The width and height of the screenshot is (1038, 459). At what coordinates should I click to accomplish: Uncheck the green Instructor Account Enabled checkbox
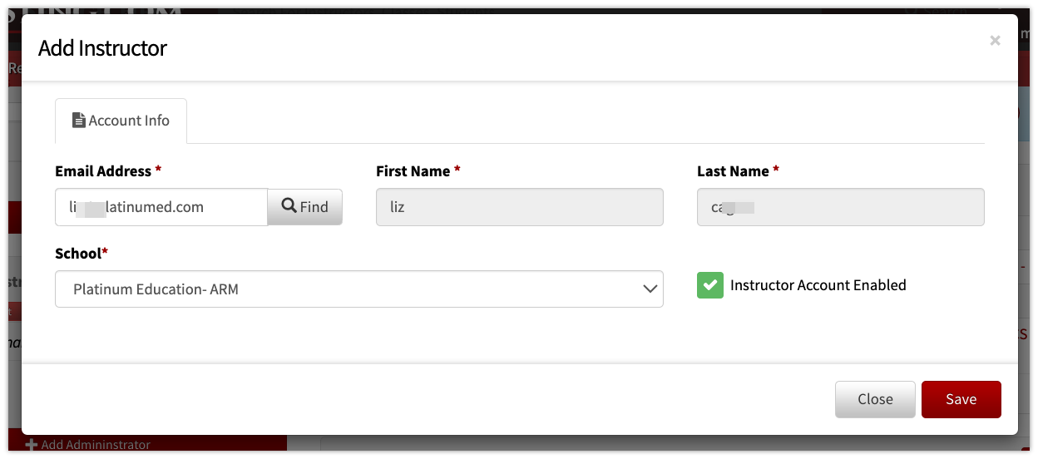710,285
